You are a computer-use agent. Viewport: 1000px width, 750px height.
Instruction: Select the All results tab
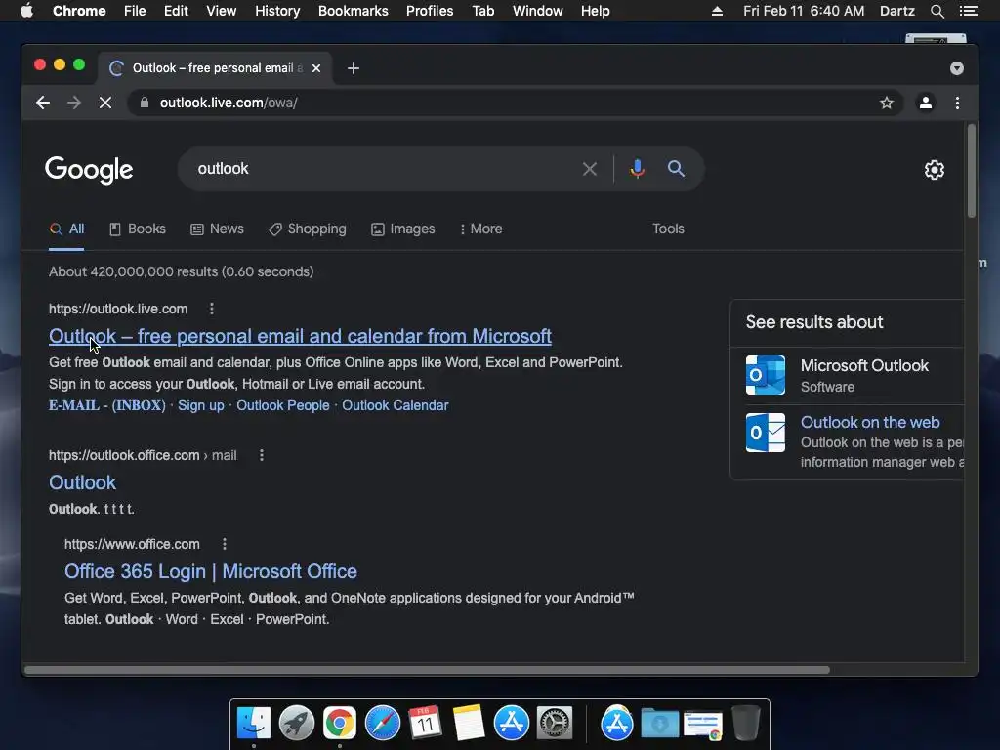[67, 229]
